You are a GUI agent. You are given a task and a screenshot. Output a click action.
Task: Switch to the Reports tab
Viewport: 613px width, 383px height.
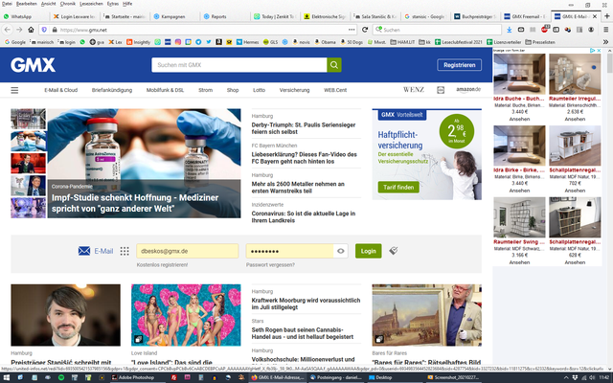(x=225, y=16)
